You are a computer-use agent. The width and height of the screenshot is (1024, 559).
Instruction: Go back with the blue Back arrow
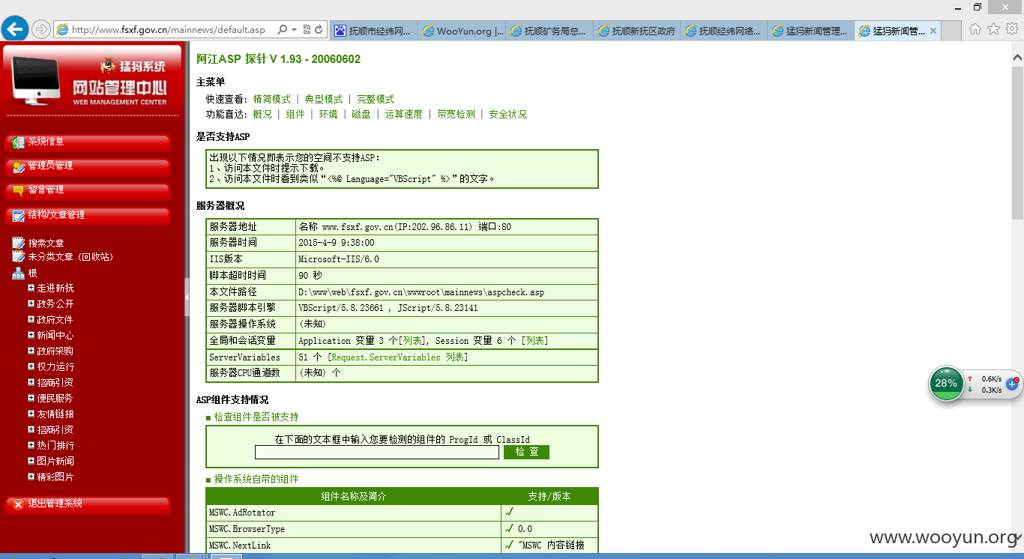(x=15, y=29)
